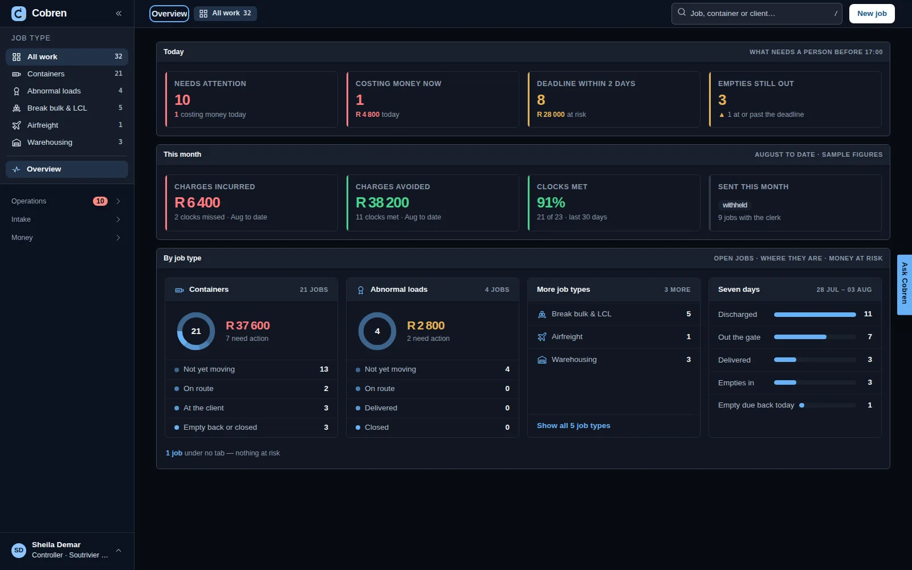Select Airfreight in Job Type list

[67, 125]
